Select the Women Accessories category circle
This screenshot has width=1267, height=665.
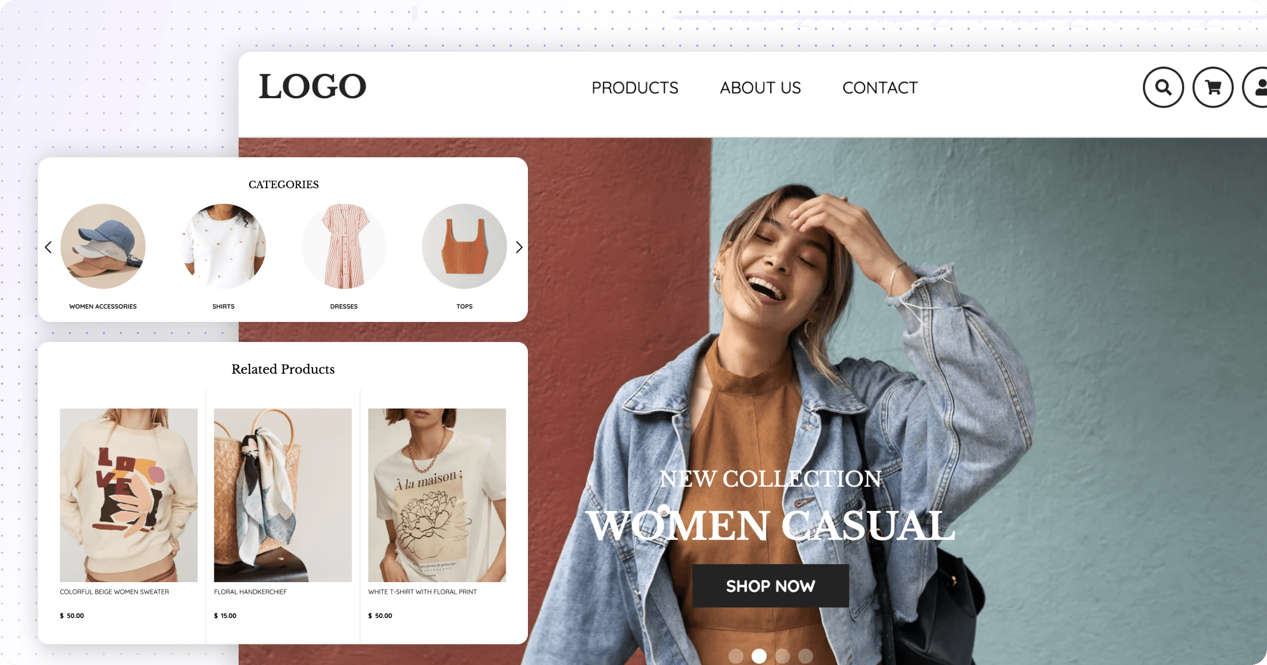click(103, 245)
